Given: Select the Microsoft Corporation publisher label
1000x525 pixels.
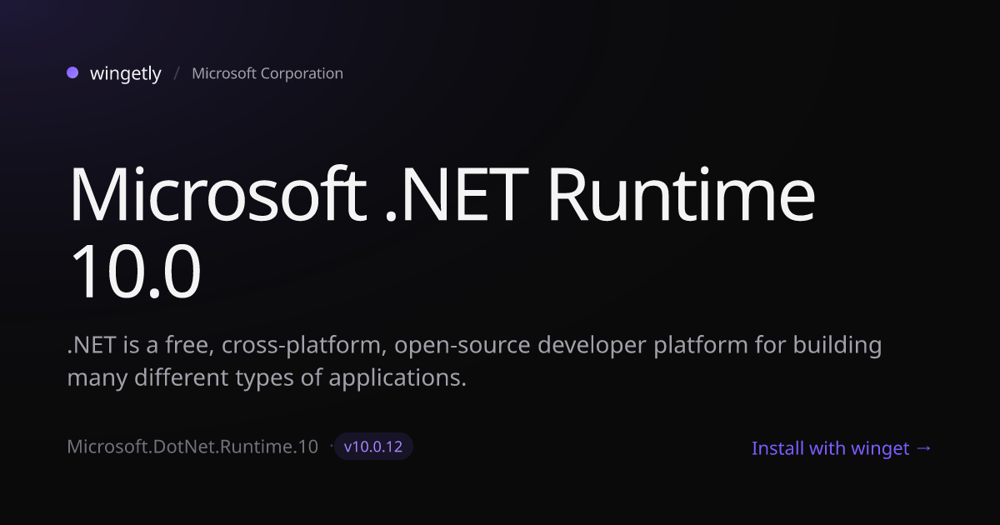Looking at the screenshot, I should tap(267, 73).
